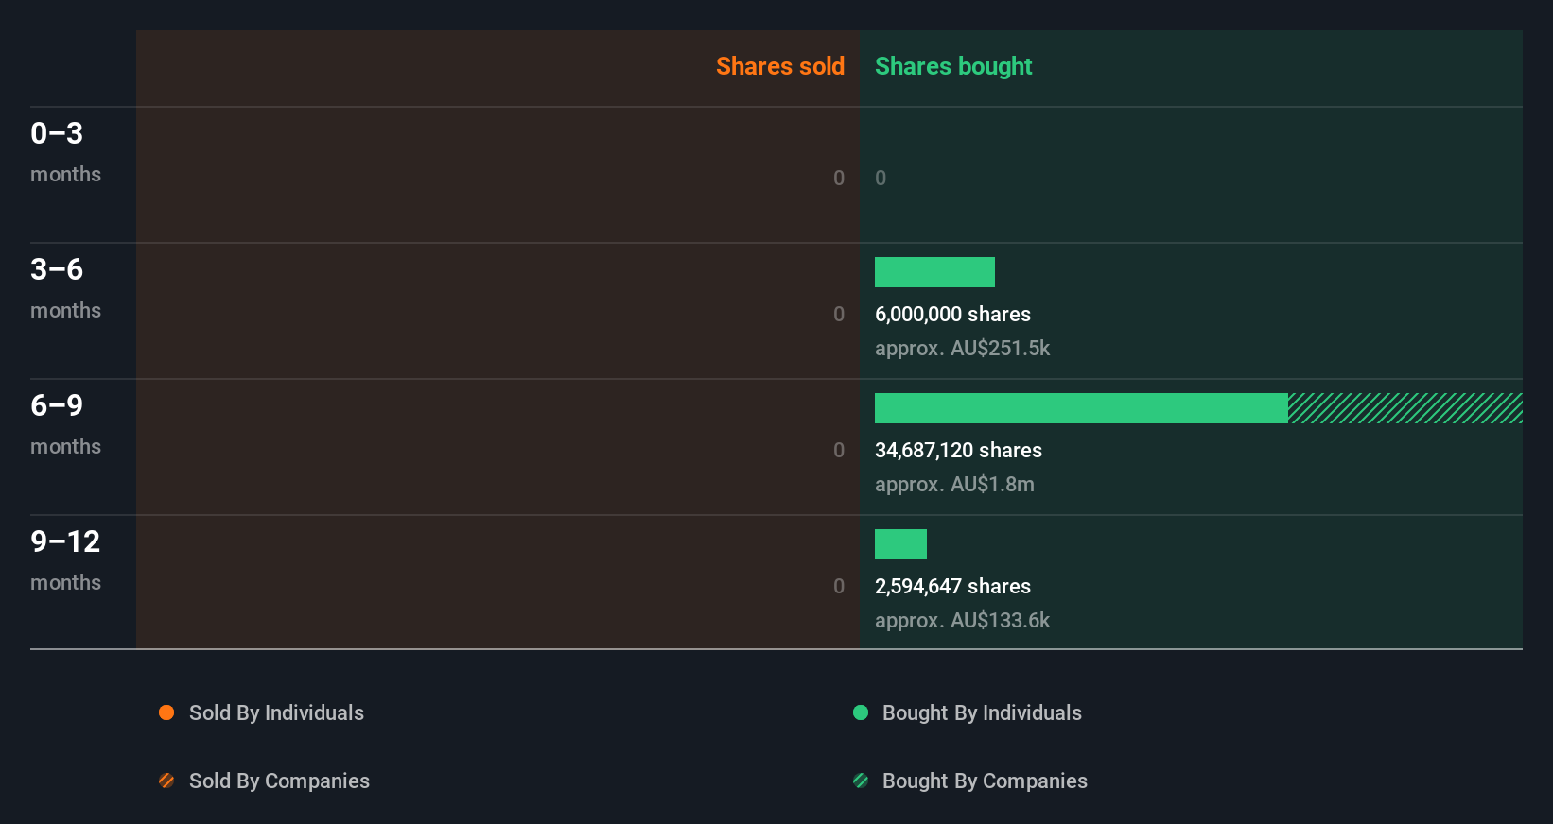Click the shares sold 0 in 6–9 months row
The width and height of the screenshot is (1553, 824).
point(839,450)
